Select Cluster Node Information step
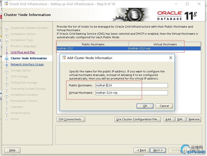This screenshot has width=207, height=156. (x=29, y=58)
